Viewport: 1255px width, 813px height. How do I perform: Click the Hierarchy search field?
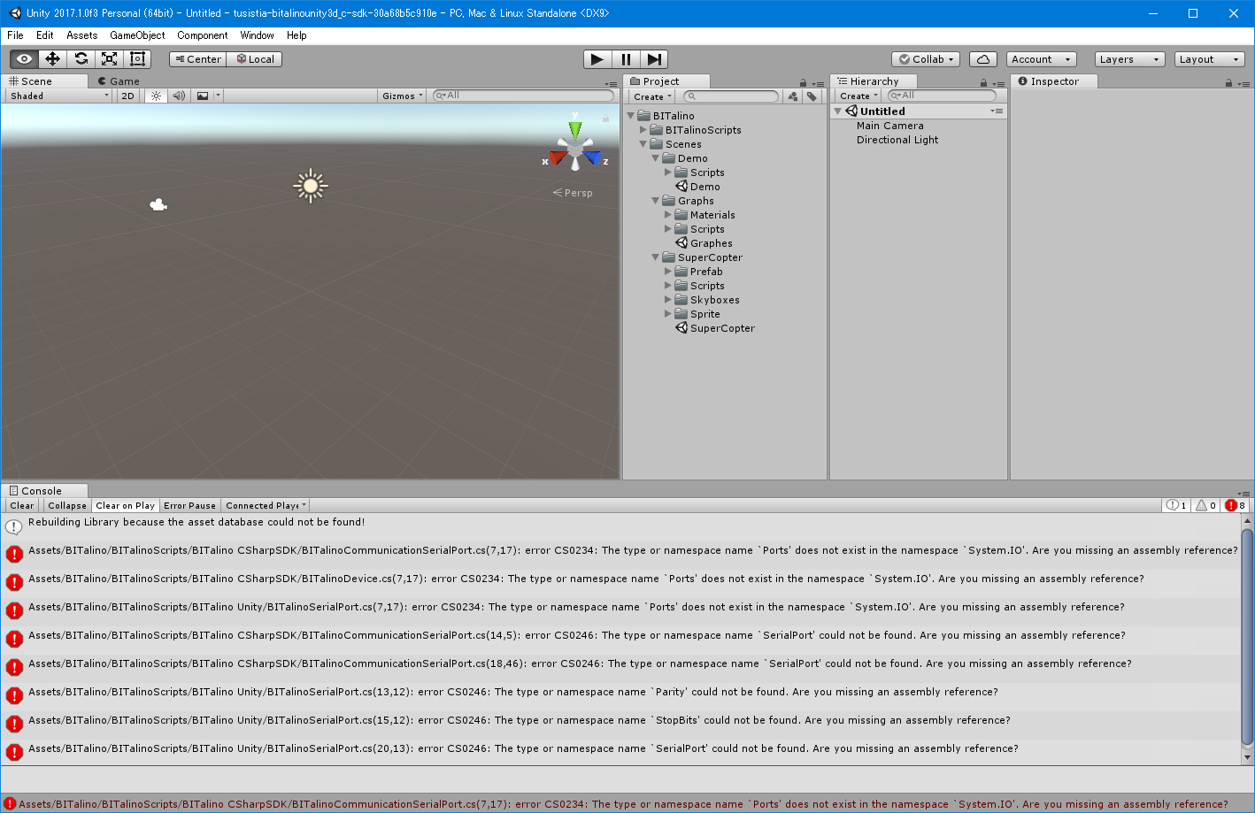pyautogui.click(x=943, y=96)
